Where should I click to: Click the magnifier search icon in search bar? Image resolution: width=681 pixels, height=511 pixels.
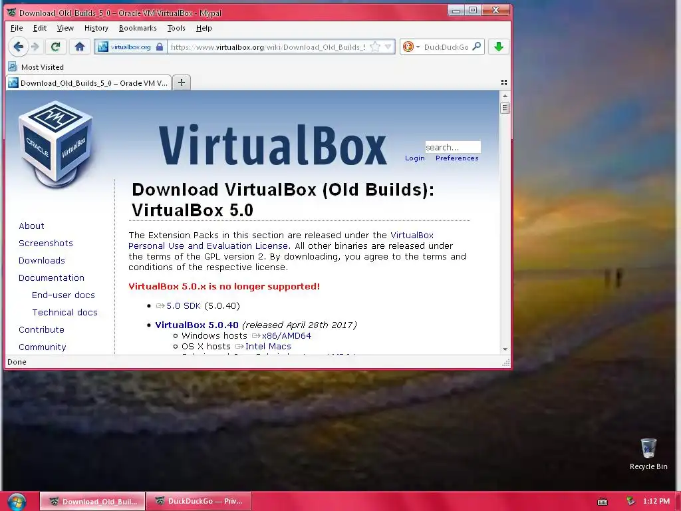tap(476, 47)
